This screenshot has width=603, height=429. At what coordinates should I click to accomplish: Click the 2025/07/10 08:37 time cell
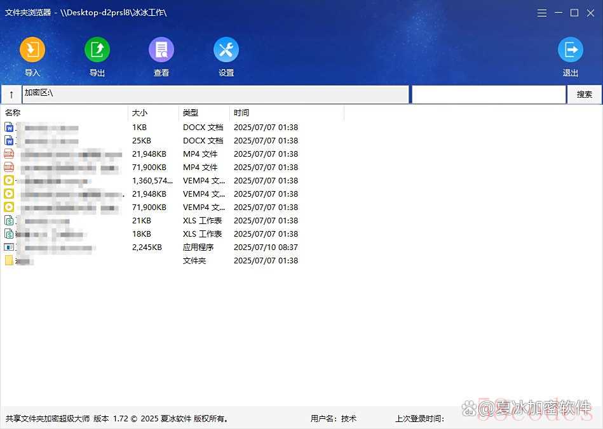[266, 247]
